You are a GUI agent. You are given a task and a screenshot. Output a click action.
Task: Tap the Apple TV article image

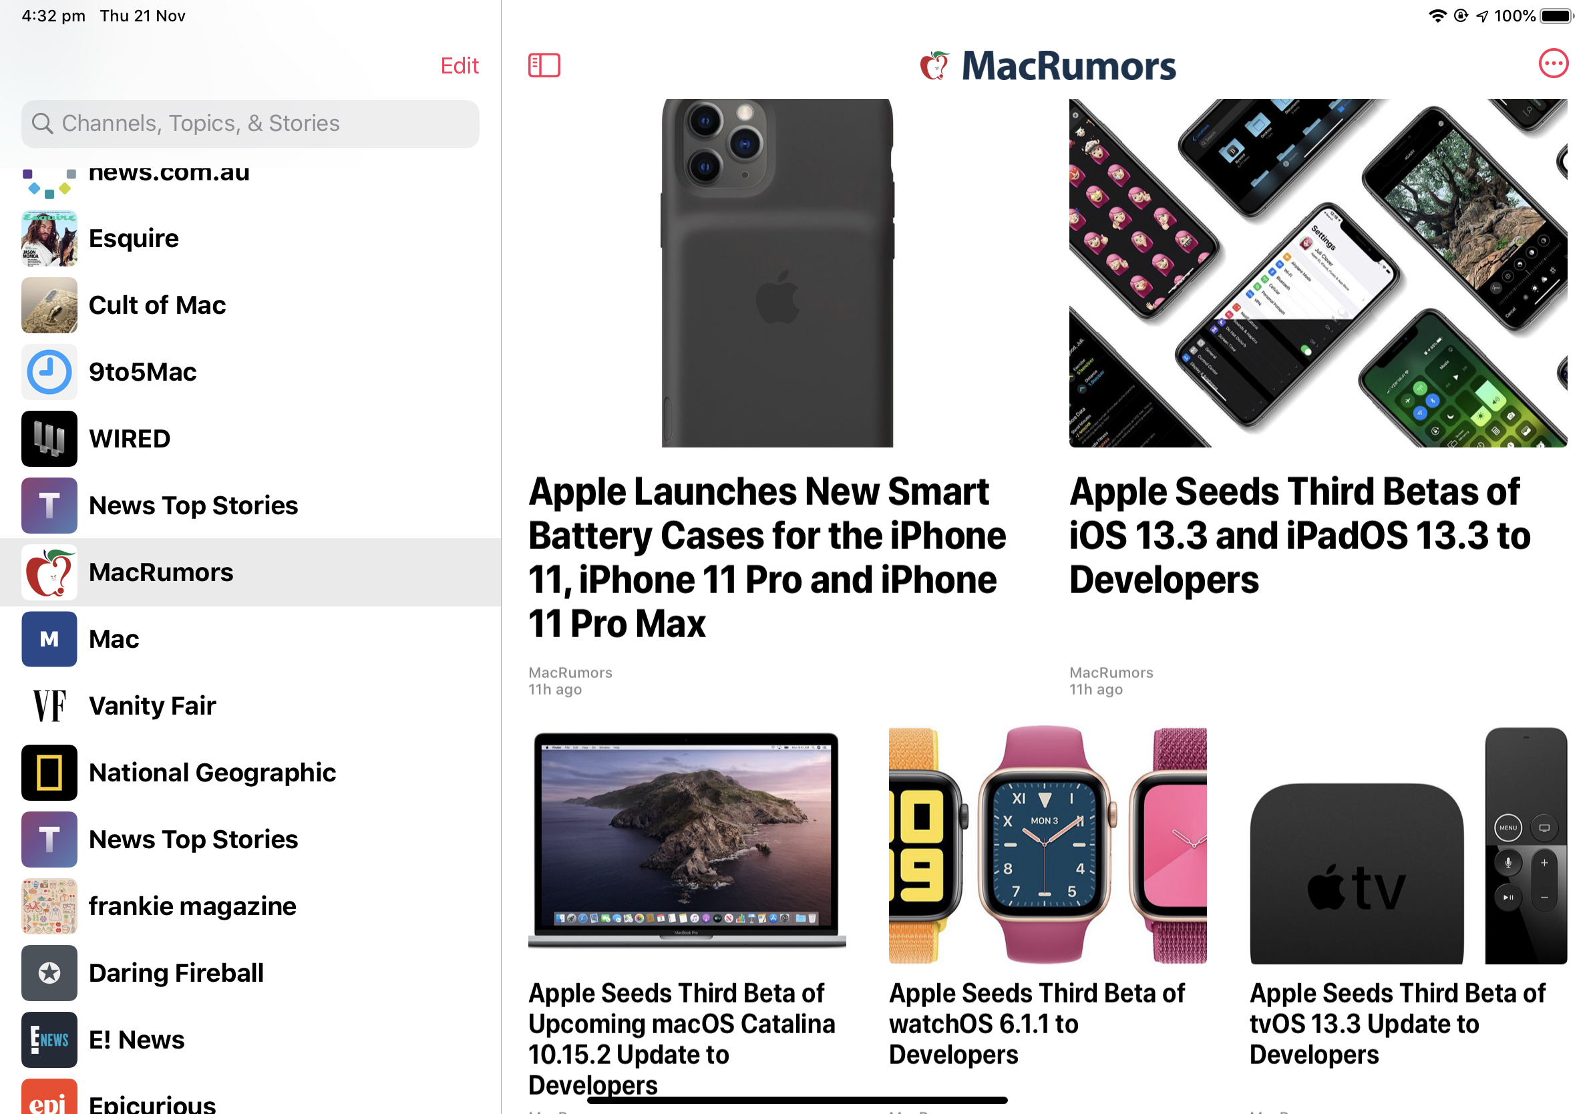[1407, 845]
